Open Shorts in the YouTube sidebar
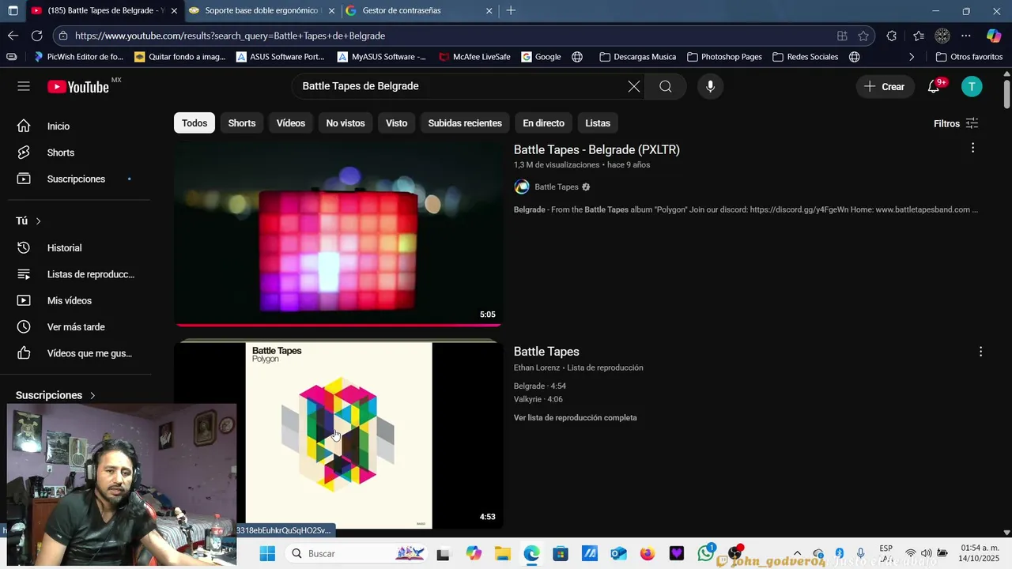The image size is (1012, 569). coord(76,153)
